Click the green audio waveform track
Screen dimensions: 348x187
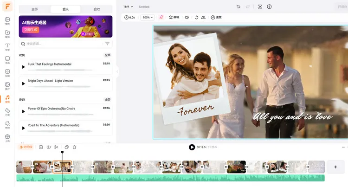tap(170, 178)
